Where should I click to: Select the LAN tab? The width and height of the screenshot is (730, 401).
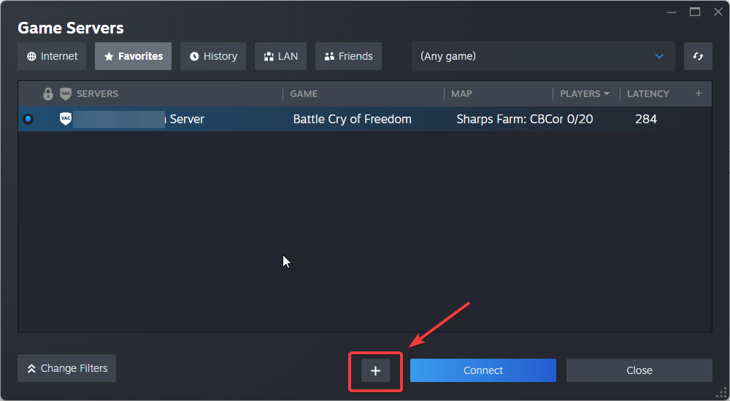coord(280,56)
